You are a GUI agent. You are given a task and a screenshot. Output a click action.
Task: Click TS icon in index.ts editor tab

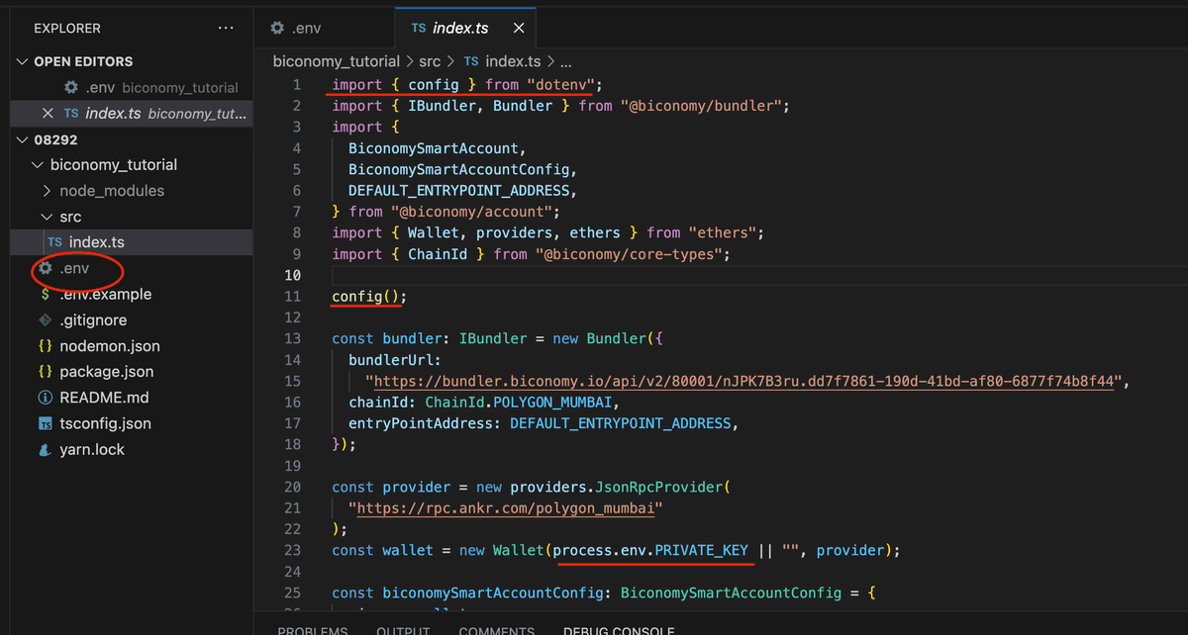click(x=419, y=29)
